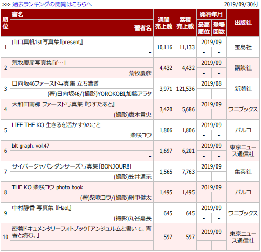
Task: Click the 最高順位 sub-header
Action: coord(204,28)
